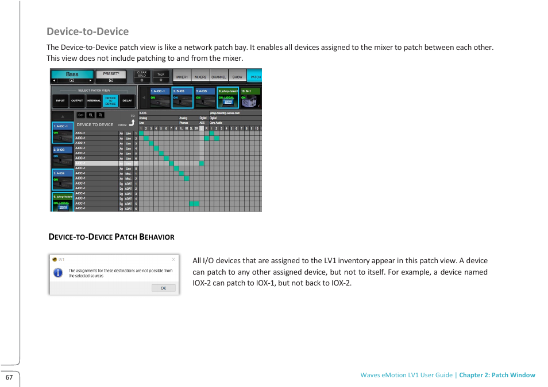Open the gear settings under CLEAR SOLO
548x387 pixels.
[142, 80]
